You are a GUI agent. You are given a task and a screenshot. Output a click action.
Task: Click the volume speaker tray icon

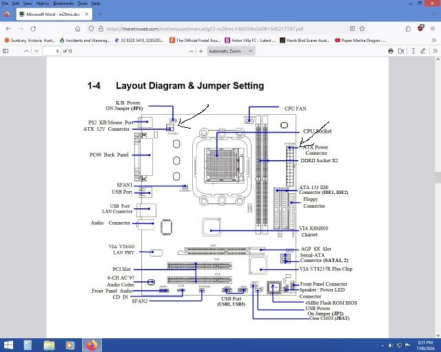point(391,346)
